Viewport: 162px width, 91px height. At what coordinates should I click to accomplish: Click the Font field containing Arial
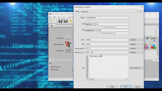tap(107, 44)
